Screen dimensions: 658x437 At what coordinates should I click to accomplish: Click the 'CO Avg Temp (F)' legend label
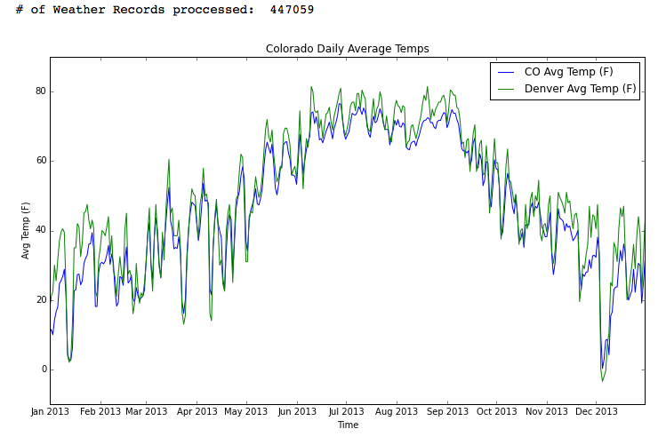[568, 72]
